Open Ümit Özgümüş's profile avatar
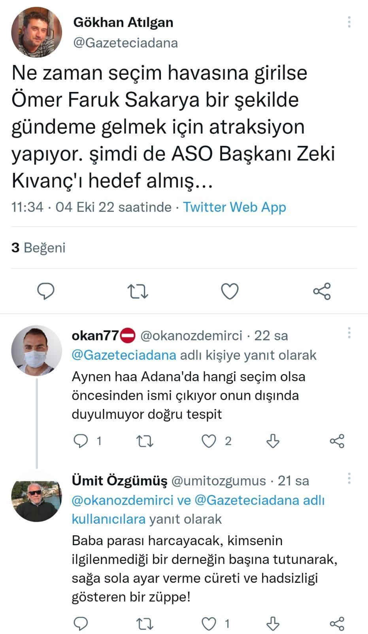The image size is (368, 634). [x=37, y=496]
